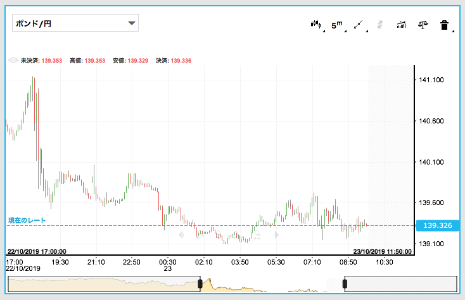465x300 pixels.
Task: Select the trend line drawing tool
Action: pos(359,25)
